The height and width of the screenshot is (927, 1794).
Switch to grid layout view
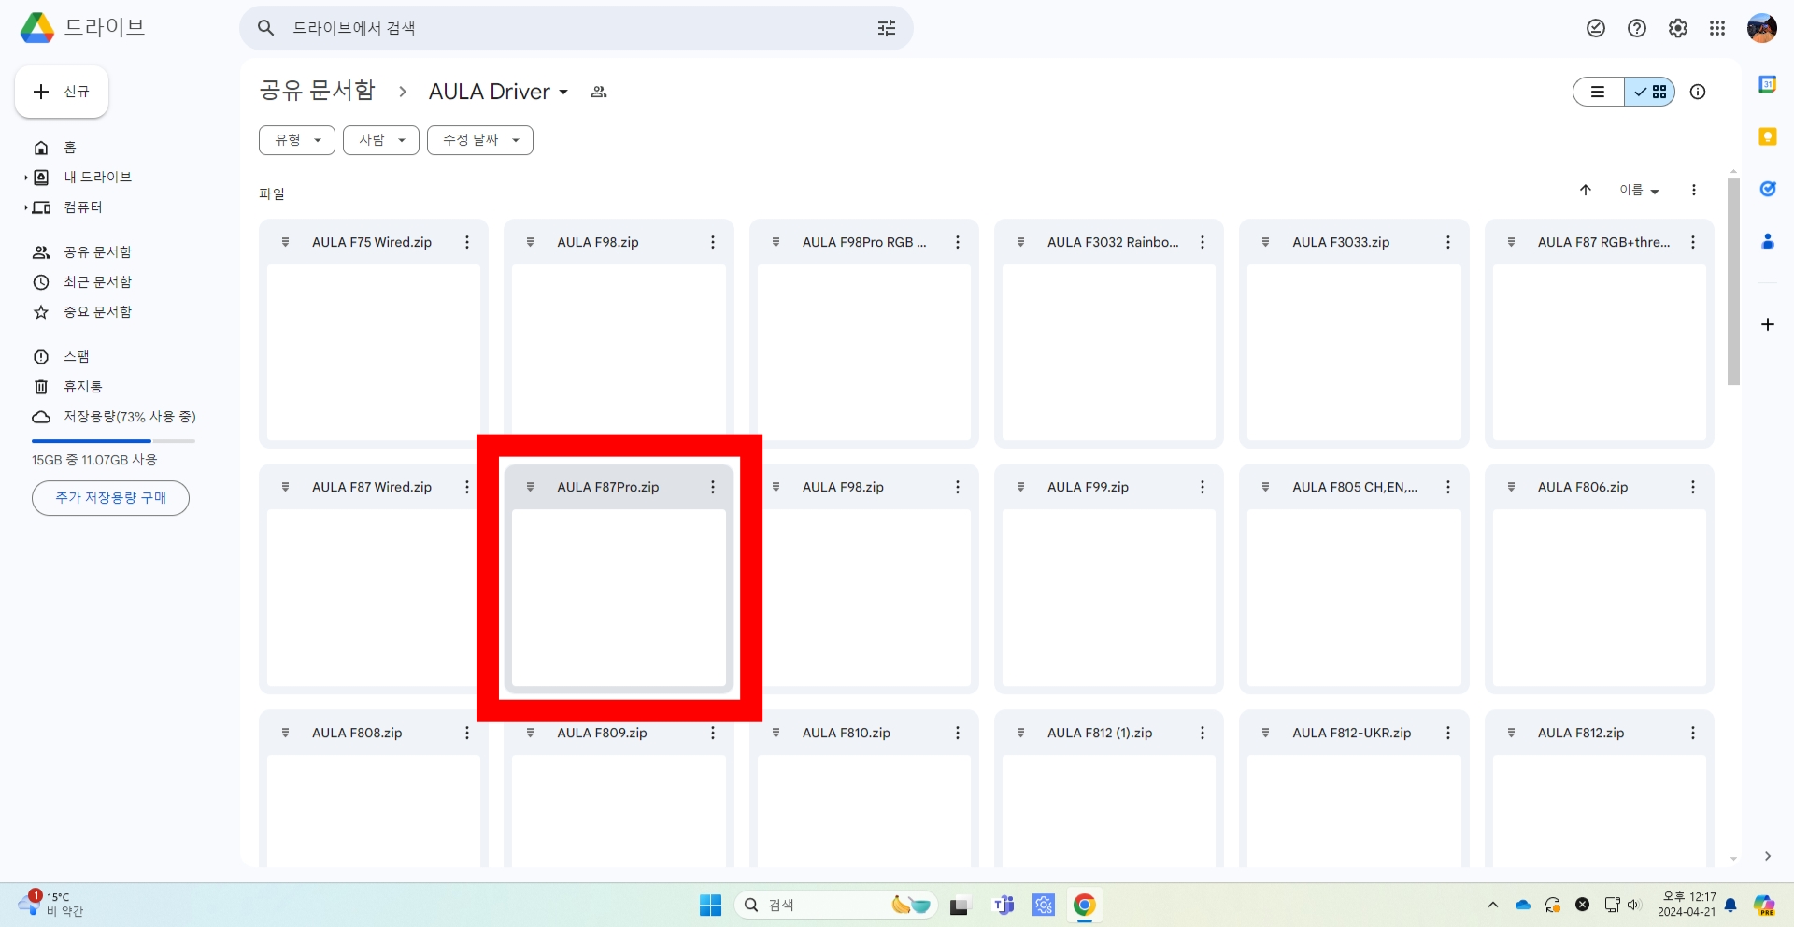[x=1649, y=92]
